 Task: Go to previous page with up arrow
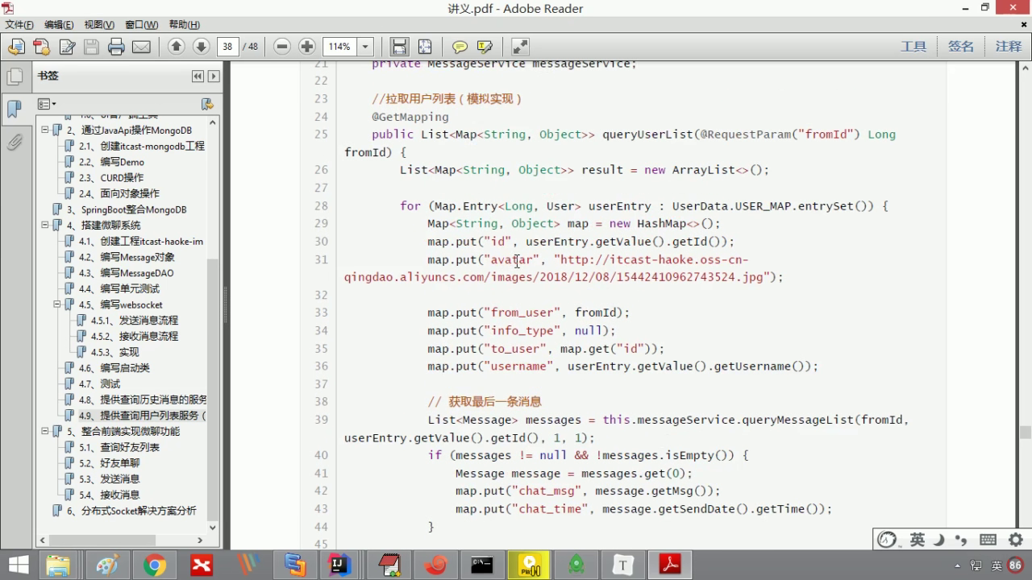(176, 47)
